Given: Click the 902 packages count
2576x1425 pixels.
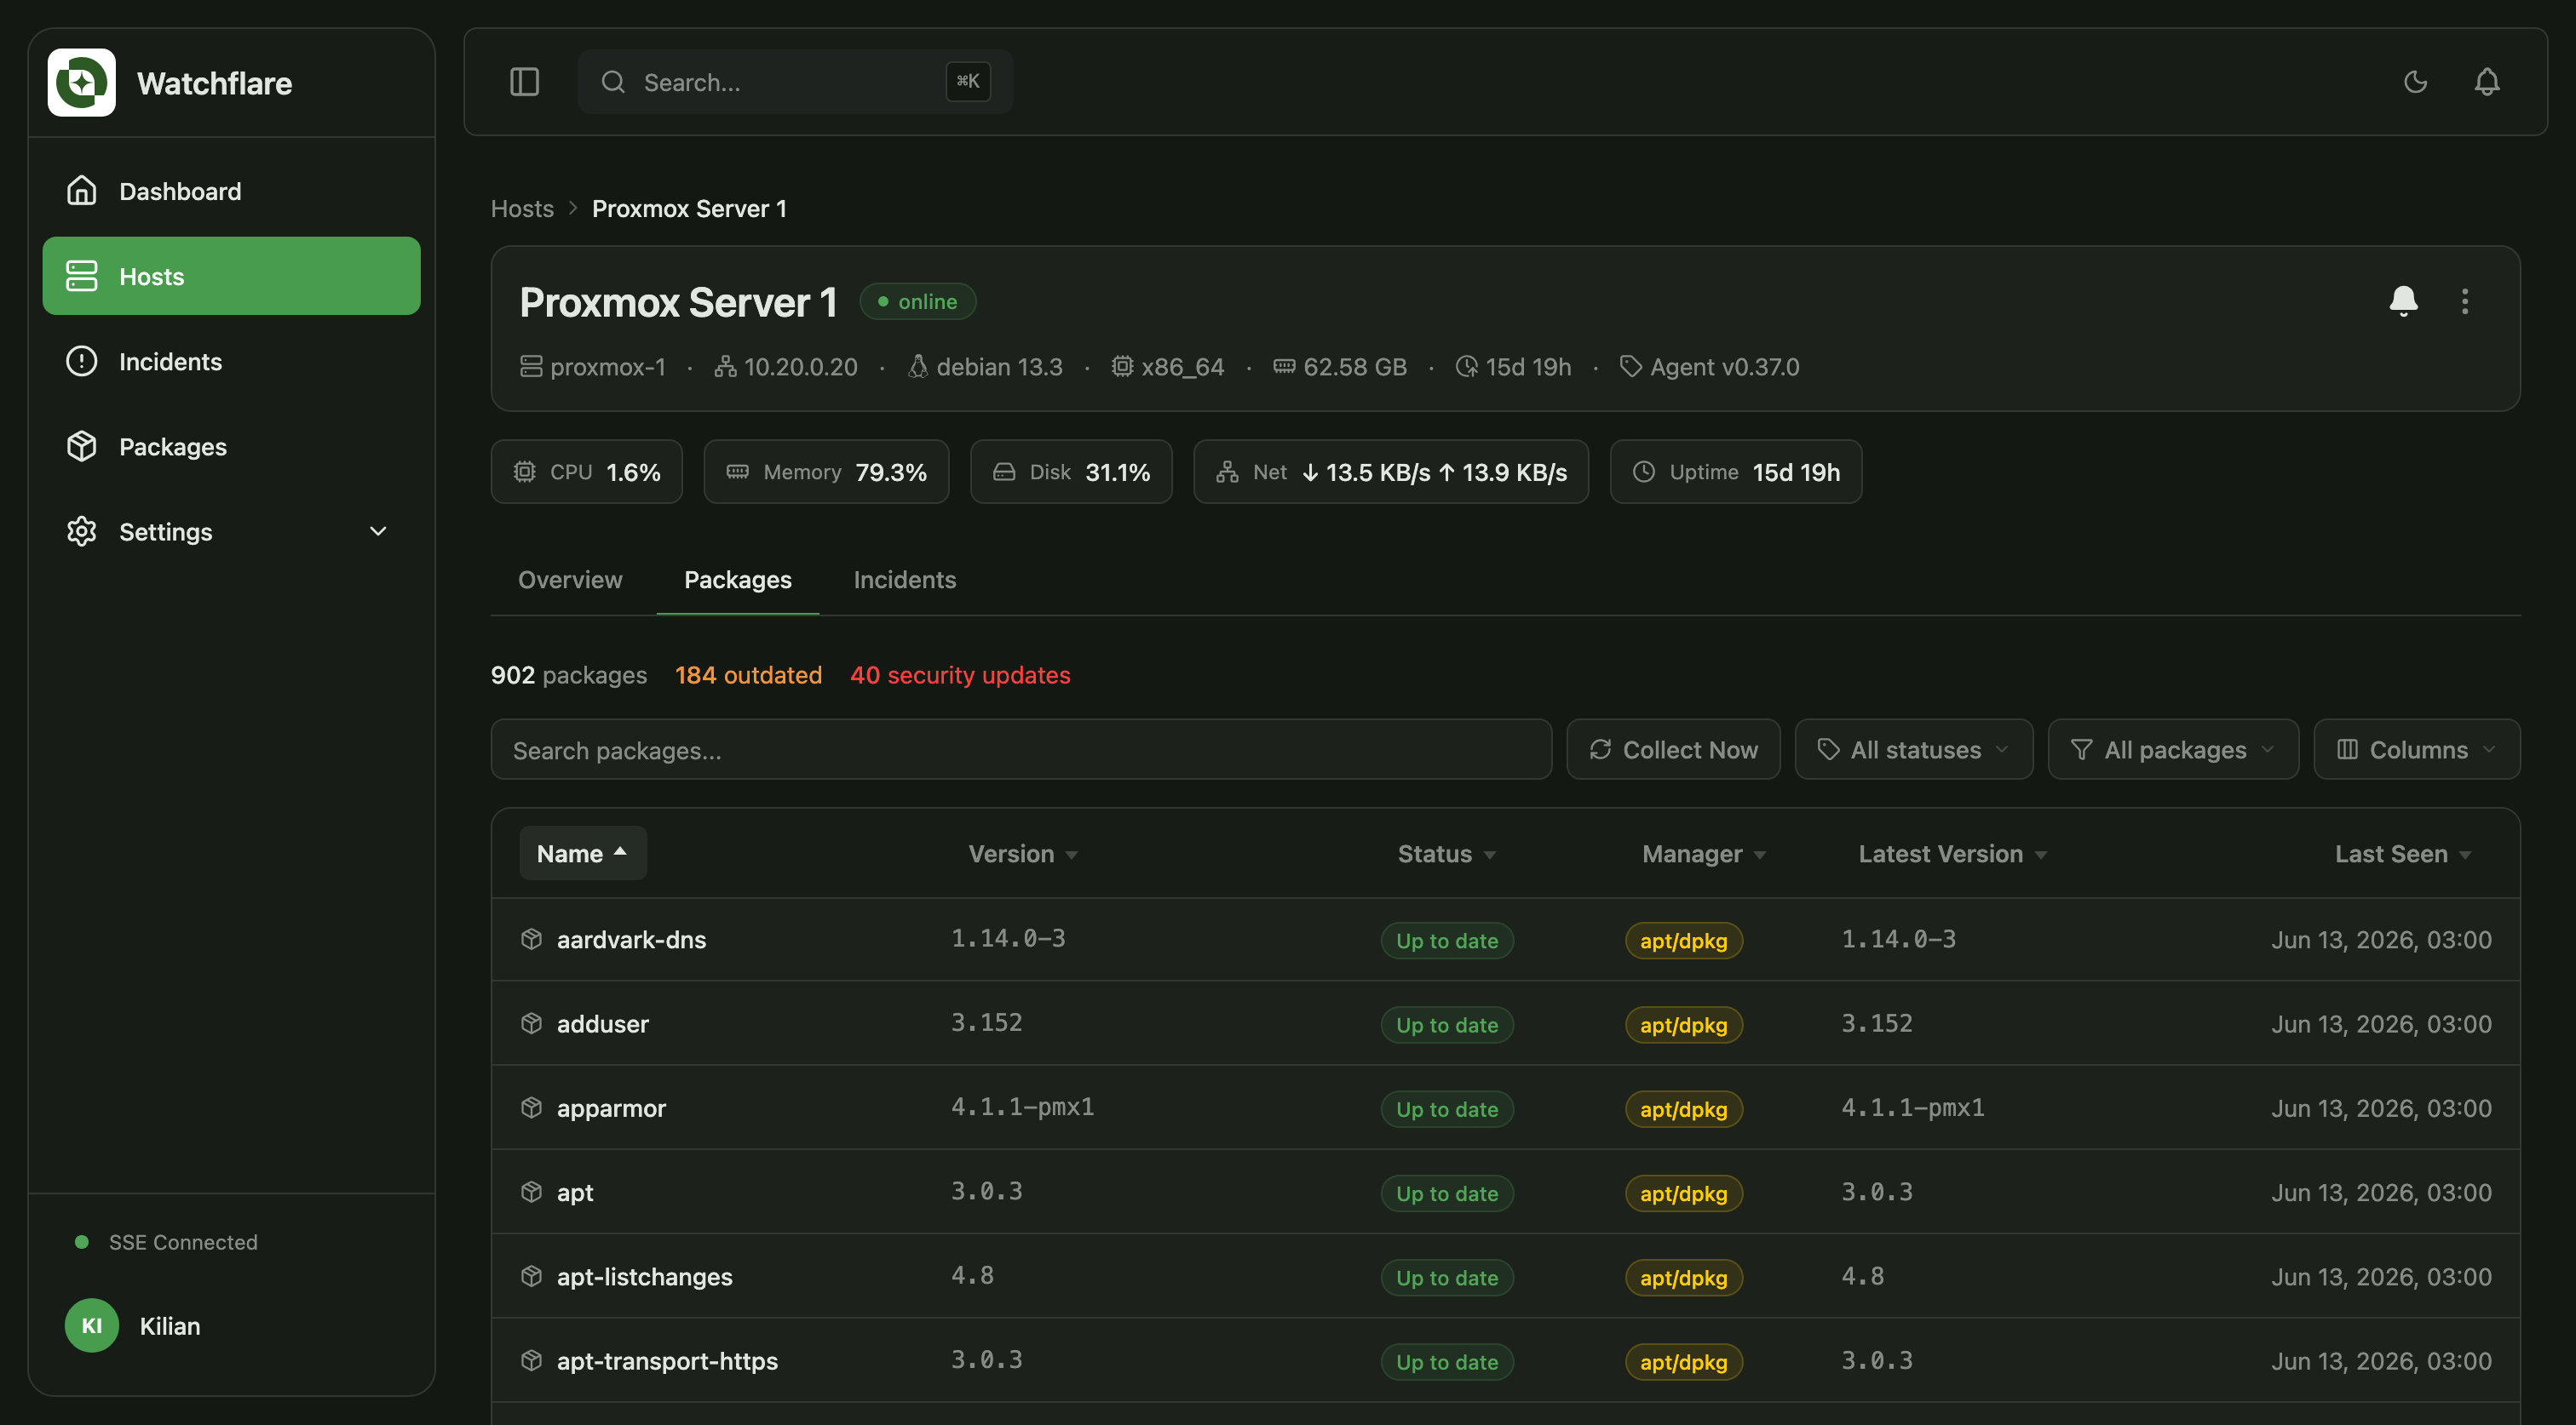Looking at the screenshot, I should point(569,674).
